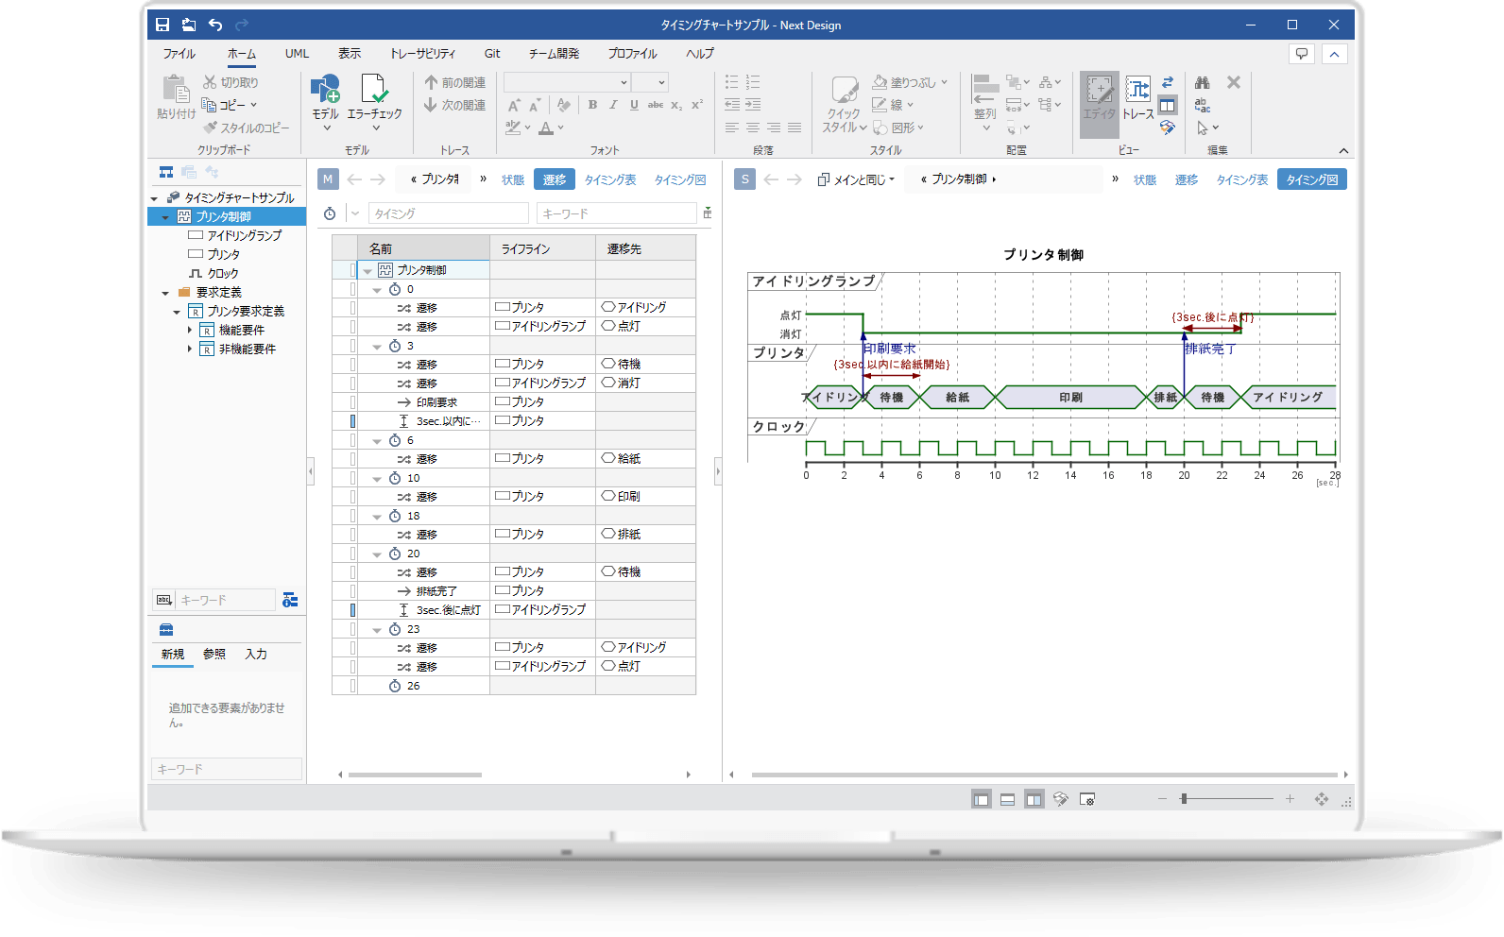Click the キーワード filter field above the grid
Screen dimensions: 1504x937
pyautogui.click(x=616, y=214)
